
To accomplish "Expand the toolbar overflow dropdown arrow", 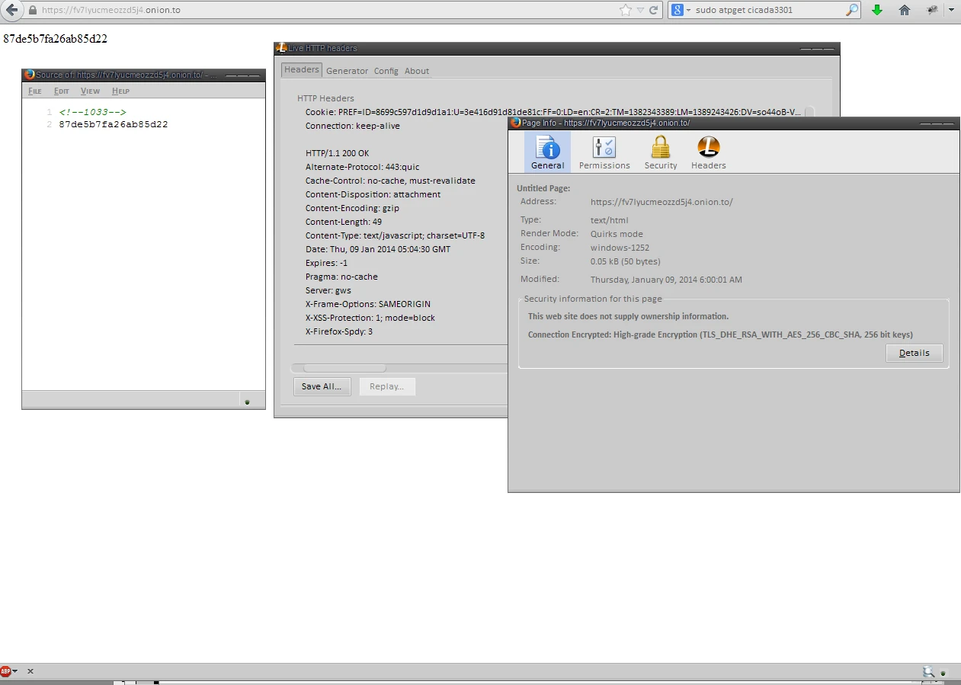I will [951, 10].
